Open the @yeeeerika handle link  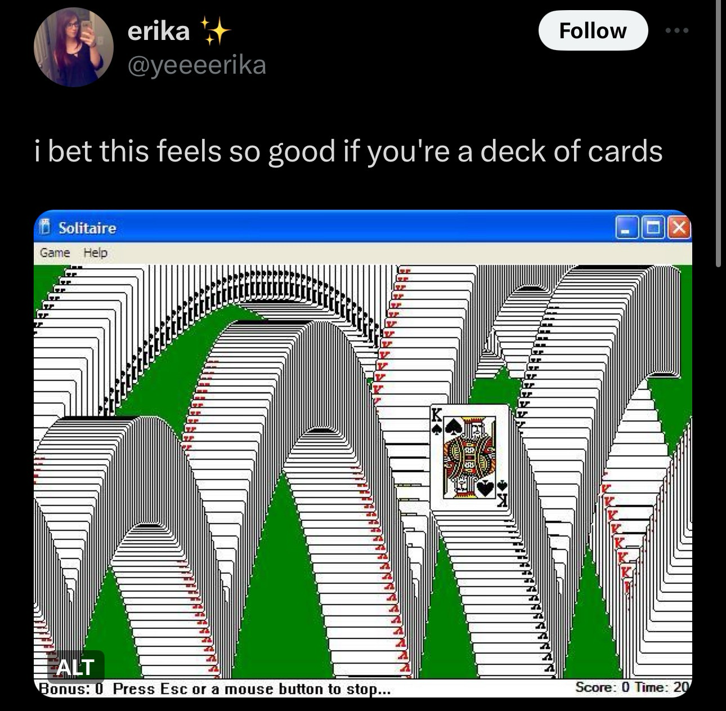[197, 65]
